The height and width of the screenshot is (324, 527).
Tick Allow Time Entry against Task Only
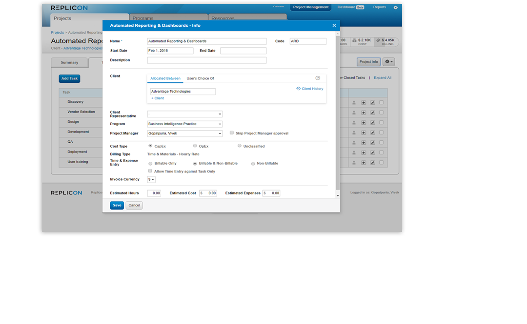[x=150, y=171]
